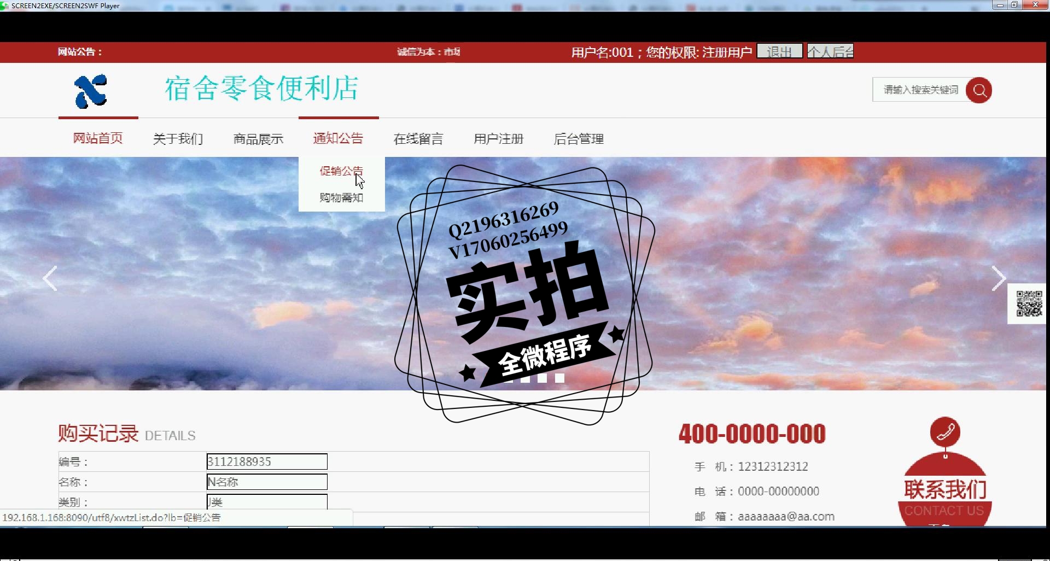The height and width of the screenshot is (561, 1050).
Task: Restore the SCREEN2EXE Player window
Action: point(1014,5)
